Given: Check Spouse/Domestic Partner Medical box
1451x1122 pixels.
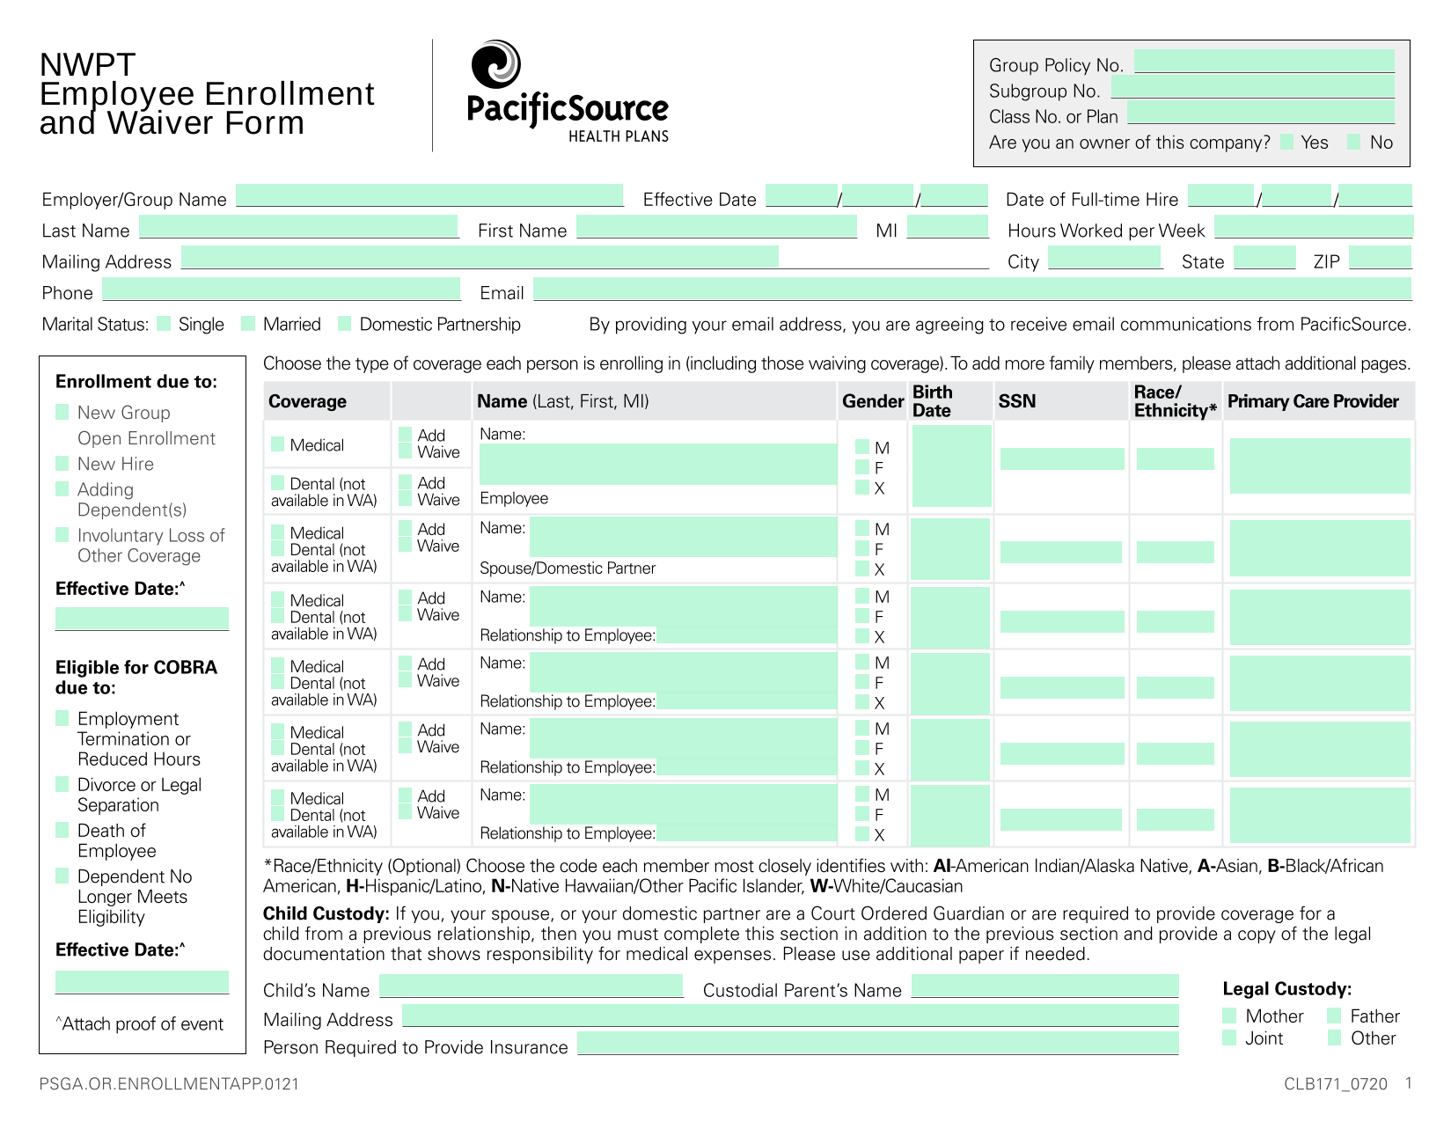Looking at the screenshot, I should pos(278,532).
